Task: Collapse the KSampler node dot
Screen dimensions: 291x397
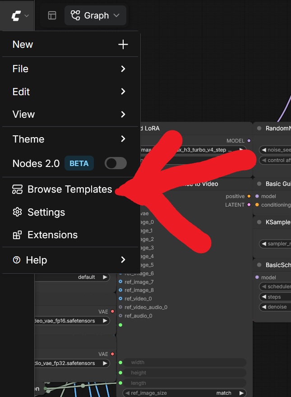Action: coord(259,222)
